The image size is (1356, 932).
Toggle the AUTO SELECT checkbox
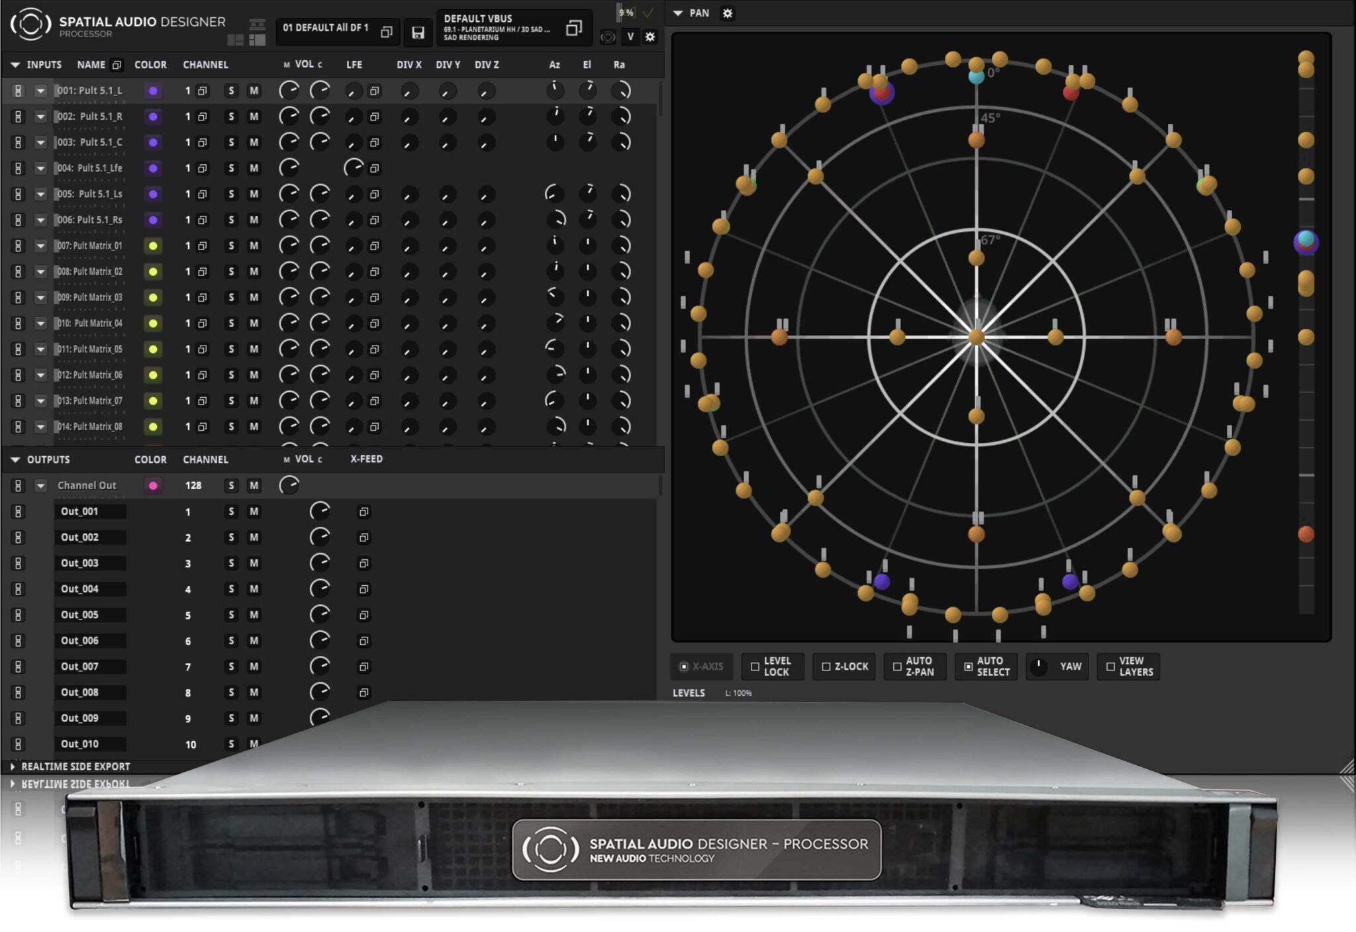coord(968,667)
